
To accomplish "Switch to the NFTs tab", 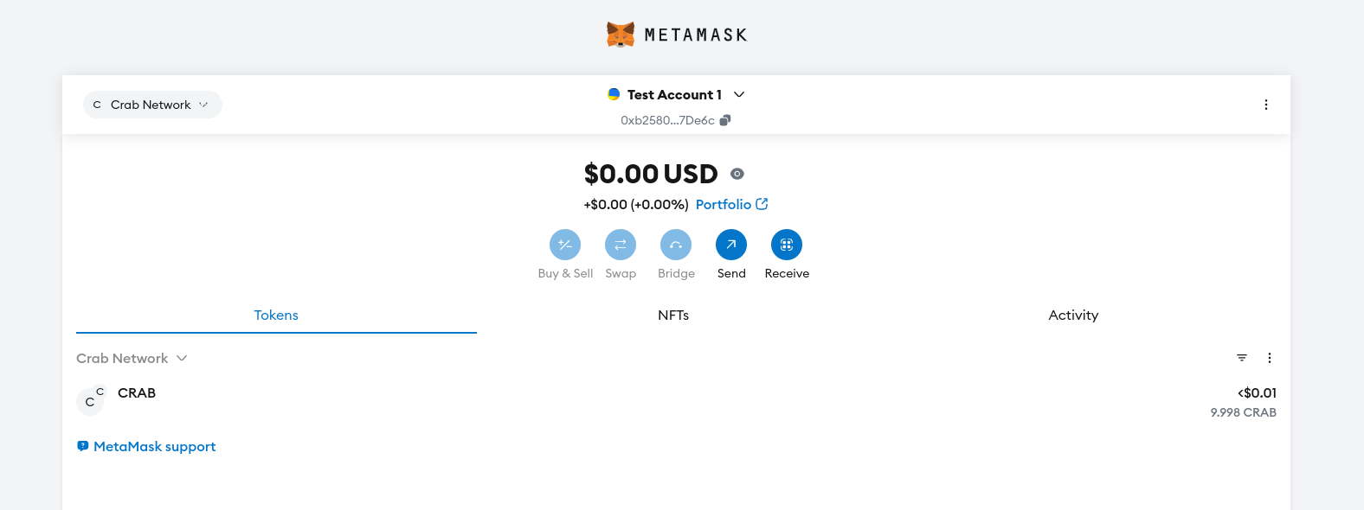I will [x=673, y=316].
